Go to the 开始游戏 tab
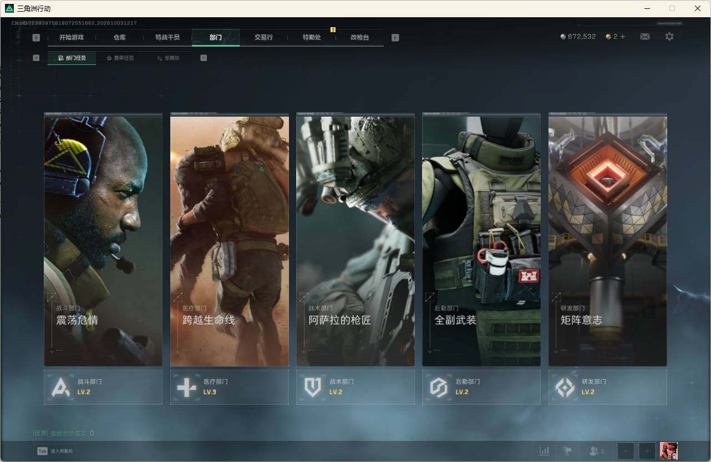Image resolution: width=711 pixels, height=462 pixels. click(x=72, y=37)
